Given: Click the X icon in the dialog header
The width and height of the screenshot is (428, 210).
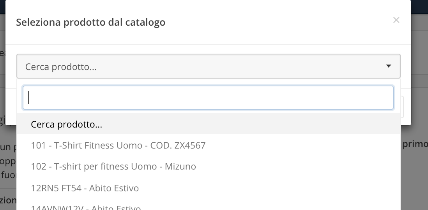Looking at the screenshot, I should [x=396, y=20].
